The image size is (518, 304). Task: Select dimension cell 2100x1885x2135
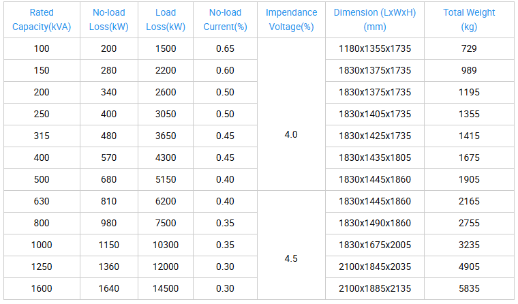(x=375, y=289)
